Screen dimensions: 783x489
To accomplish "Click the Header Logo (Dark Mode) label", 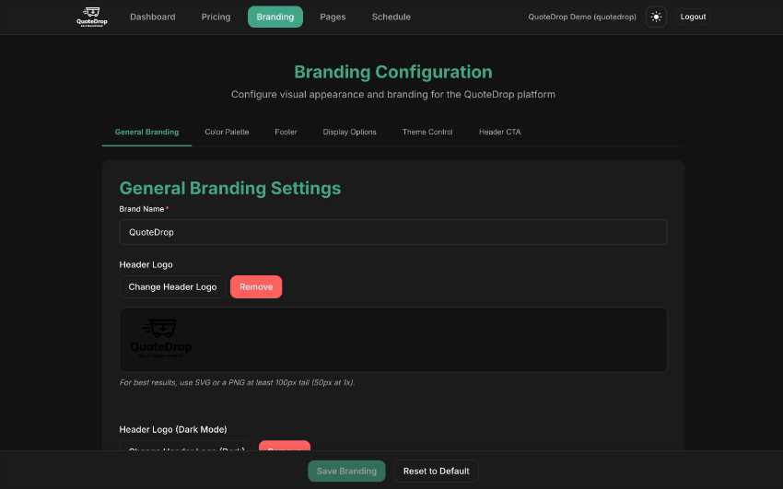I will 173,430.
